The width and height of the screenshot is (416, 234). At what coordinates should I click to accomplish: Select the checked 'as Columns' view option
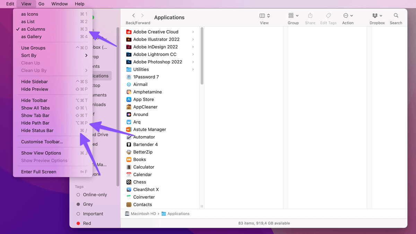(33, 29)
